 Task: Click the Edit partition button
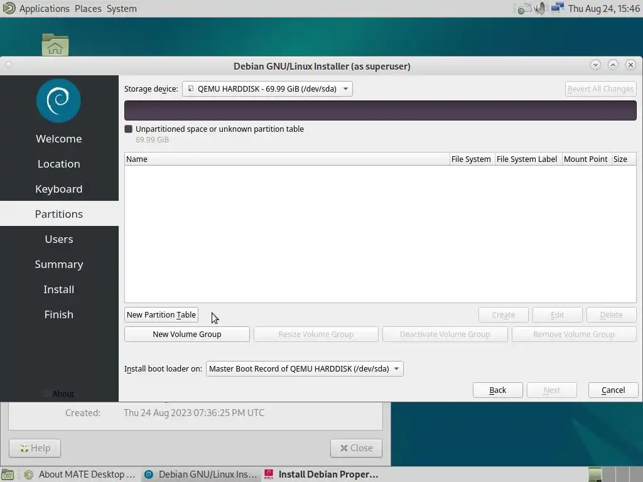point(558,315)
